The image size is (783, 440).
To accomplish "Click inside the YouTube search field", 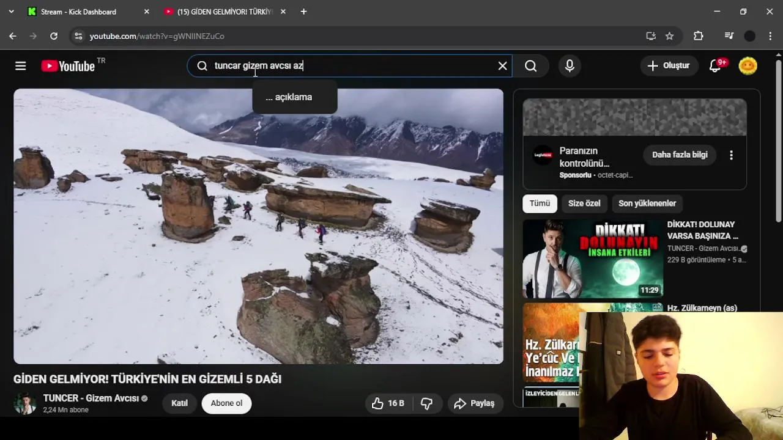I will pyautogui.click(x=349, y=66).
